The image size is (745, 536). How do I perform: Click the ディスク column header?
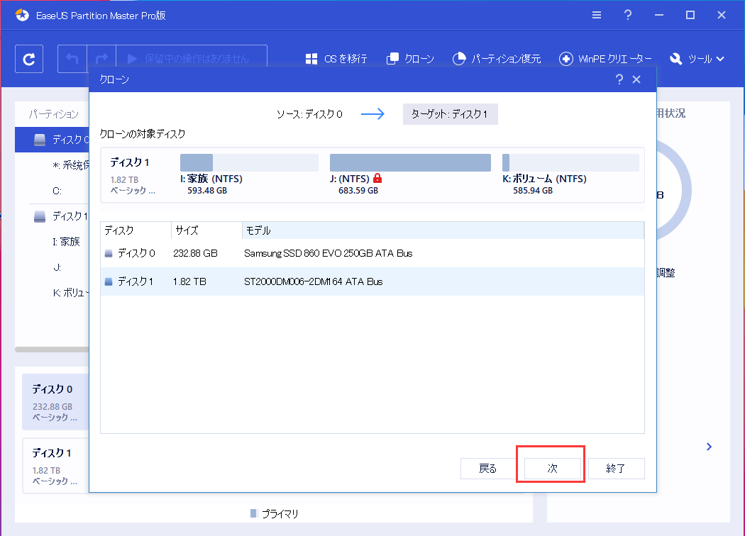click(136, 230)
